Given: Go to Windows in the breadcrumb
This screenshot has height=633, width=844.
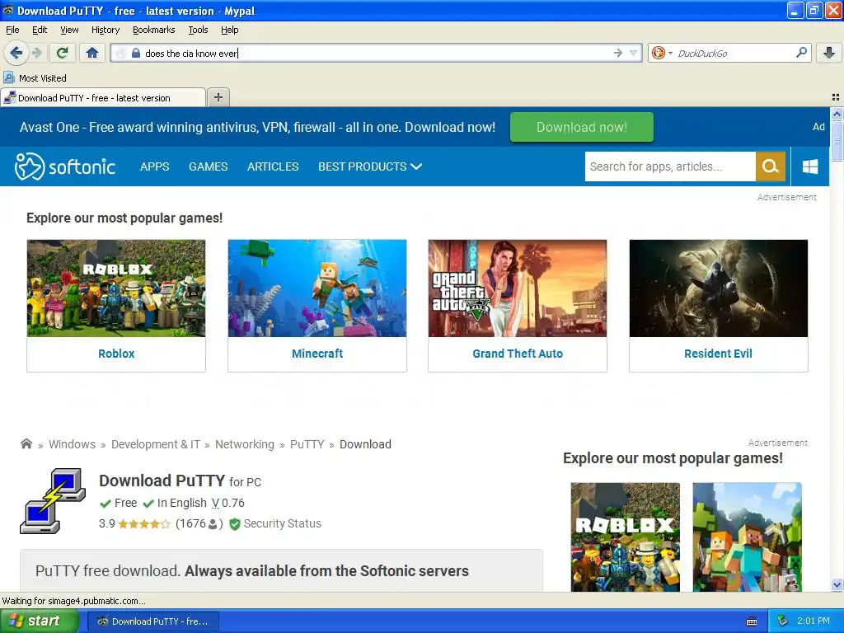Looking at the screenshot, I should 73,444.
